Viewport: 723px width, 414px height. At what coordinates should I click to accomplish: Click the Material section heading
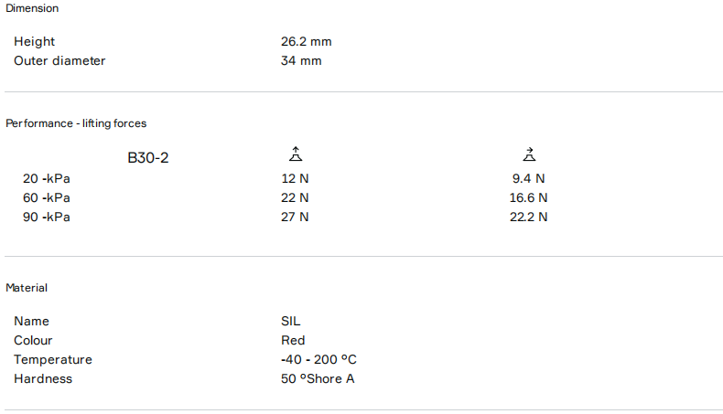27,288
